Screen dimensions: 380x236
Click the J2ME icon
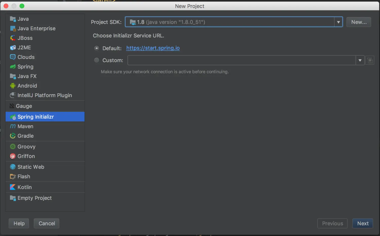tap(13, 48)
